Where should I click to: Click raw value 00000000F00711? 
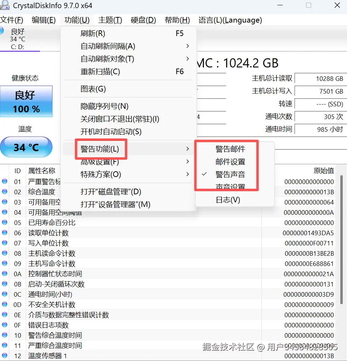click(309, 243)
